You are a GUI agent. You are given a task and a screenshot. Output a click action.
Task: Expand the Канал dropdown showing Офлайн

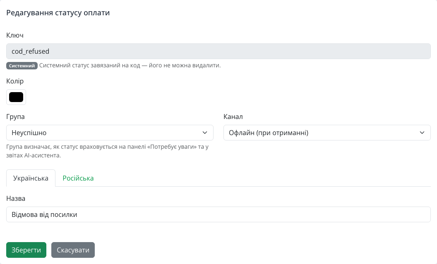tap(327, 133)
